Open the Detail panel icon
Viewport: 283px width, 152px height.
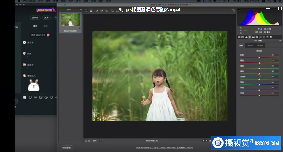246,37
